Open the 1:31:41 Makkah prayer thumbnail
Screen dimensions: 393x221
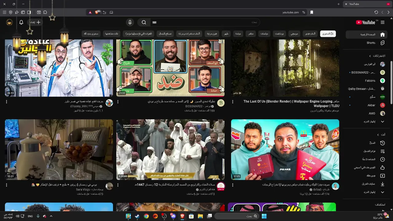[x=170, y=149]
